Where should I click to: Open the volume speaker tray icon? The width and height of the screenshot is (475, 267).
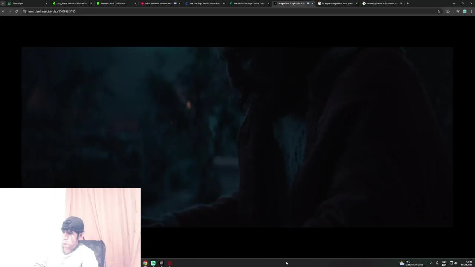pos(456,263)
